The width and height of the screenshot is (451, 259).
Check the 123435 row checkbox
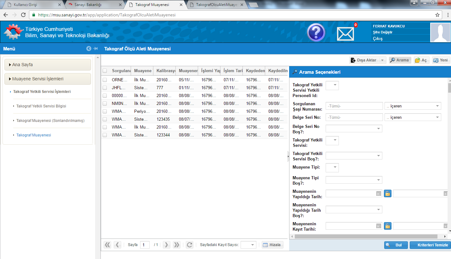click(105, 119)
